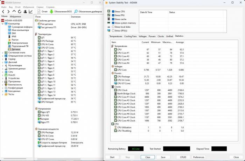Click the Обновления драйверов toolbar button
245x161 pixels.
click(88, 12)
